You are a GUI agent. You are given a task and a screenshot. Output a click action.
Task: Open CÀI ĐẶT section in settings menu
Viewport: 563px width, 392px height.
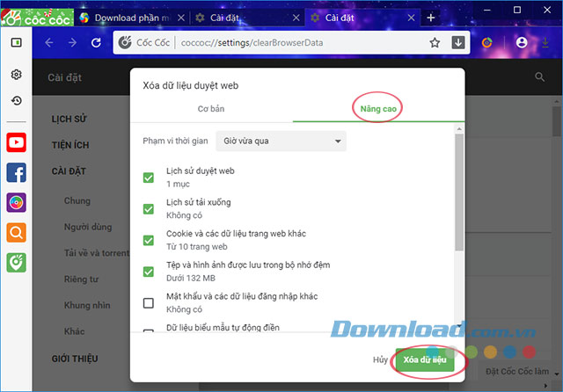69,171
